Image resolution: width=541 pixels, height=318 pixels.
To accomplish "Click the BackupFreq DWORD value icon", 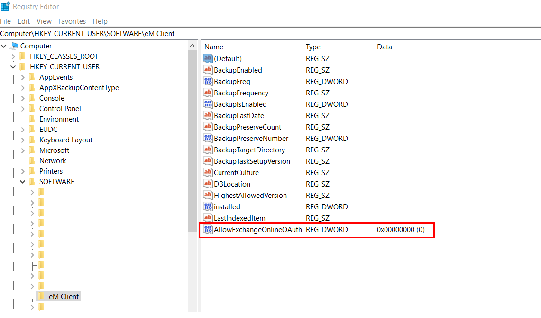I will coord(208,81).
